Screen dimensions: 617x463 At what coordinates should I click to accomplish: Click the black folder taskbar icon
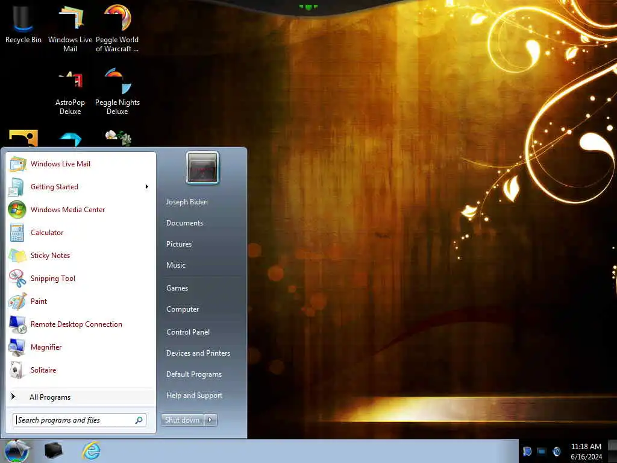point(54,451)
